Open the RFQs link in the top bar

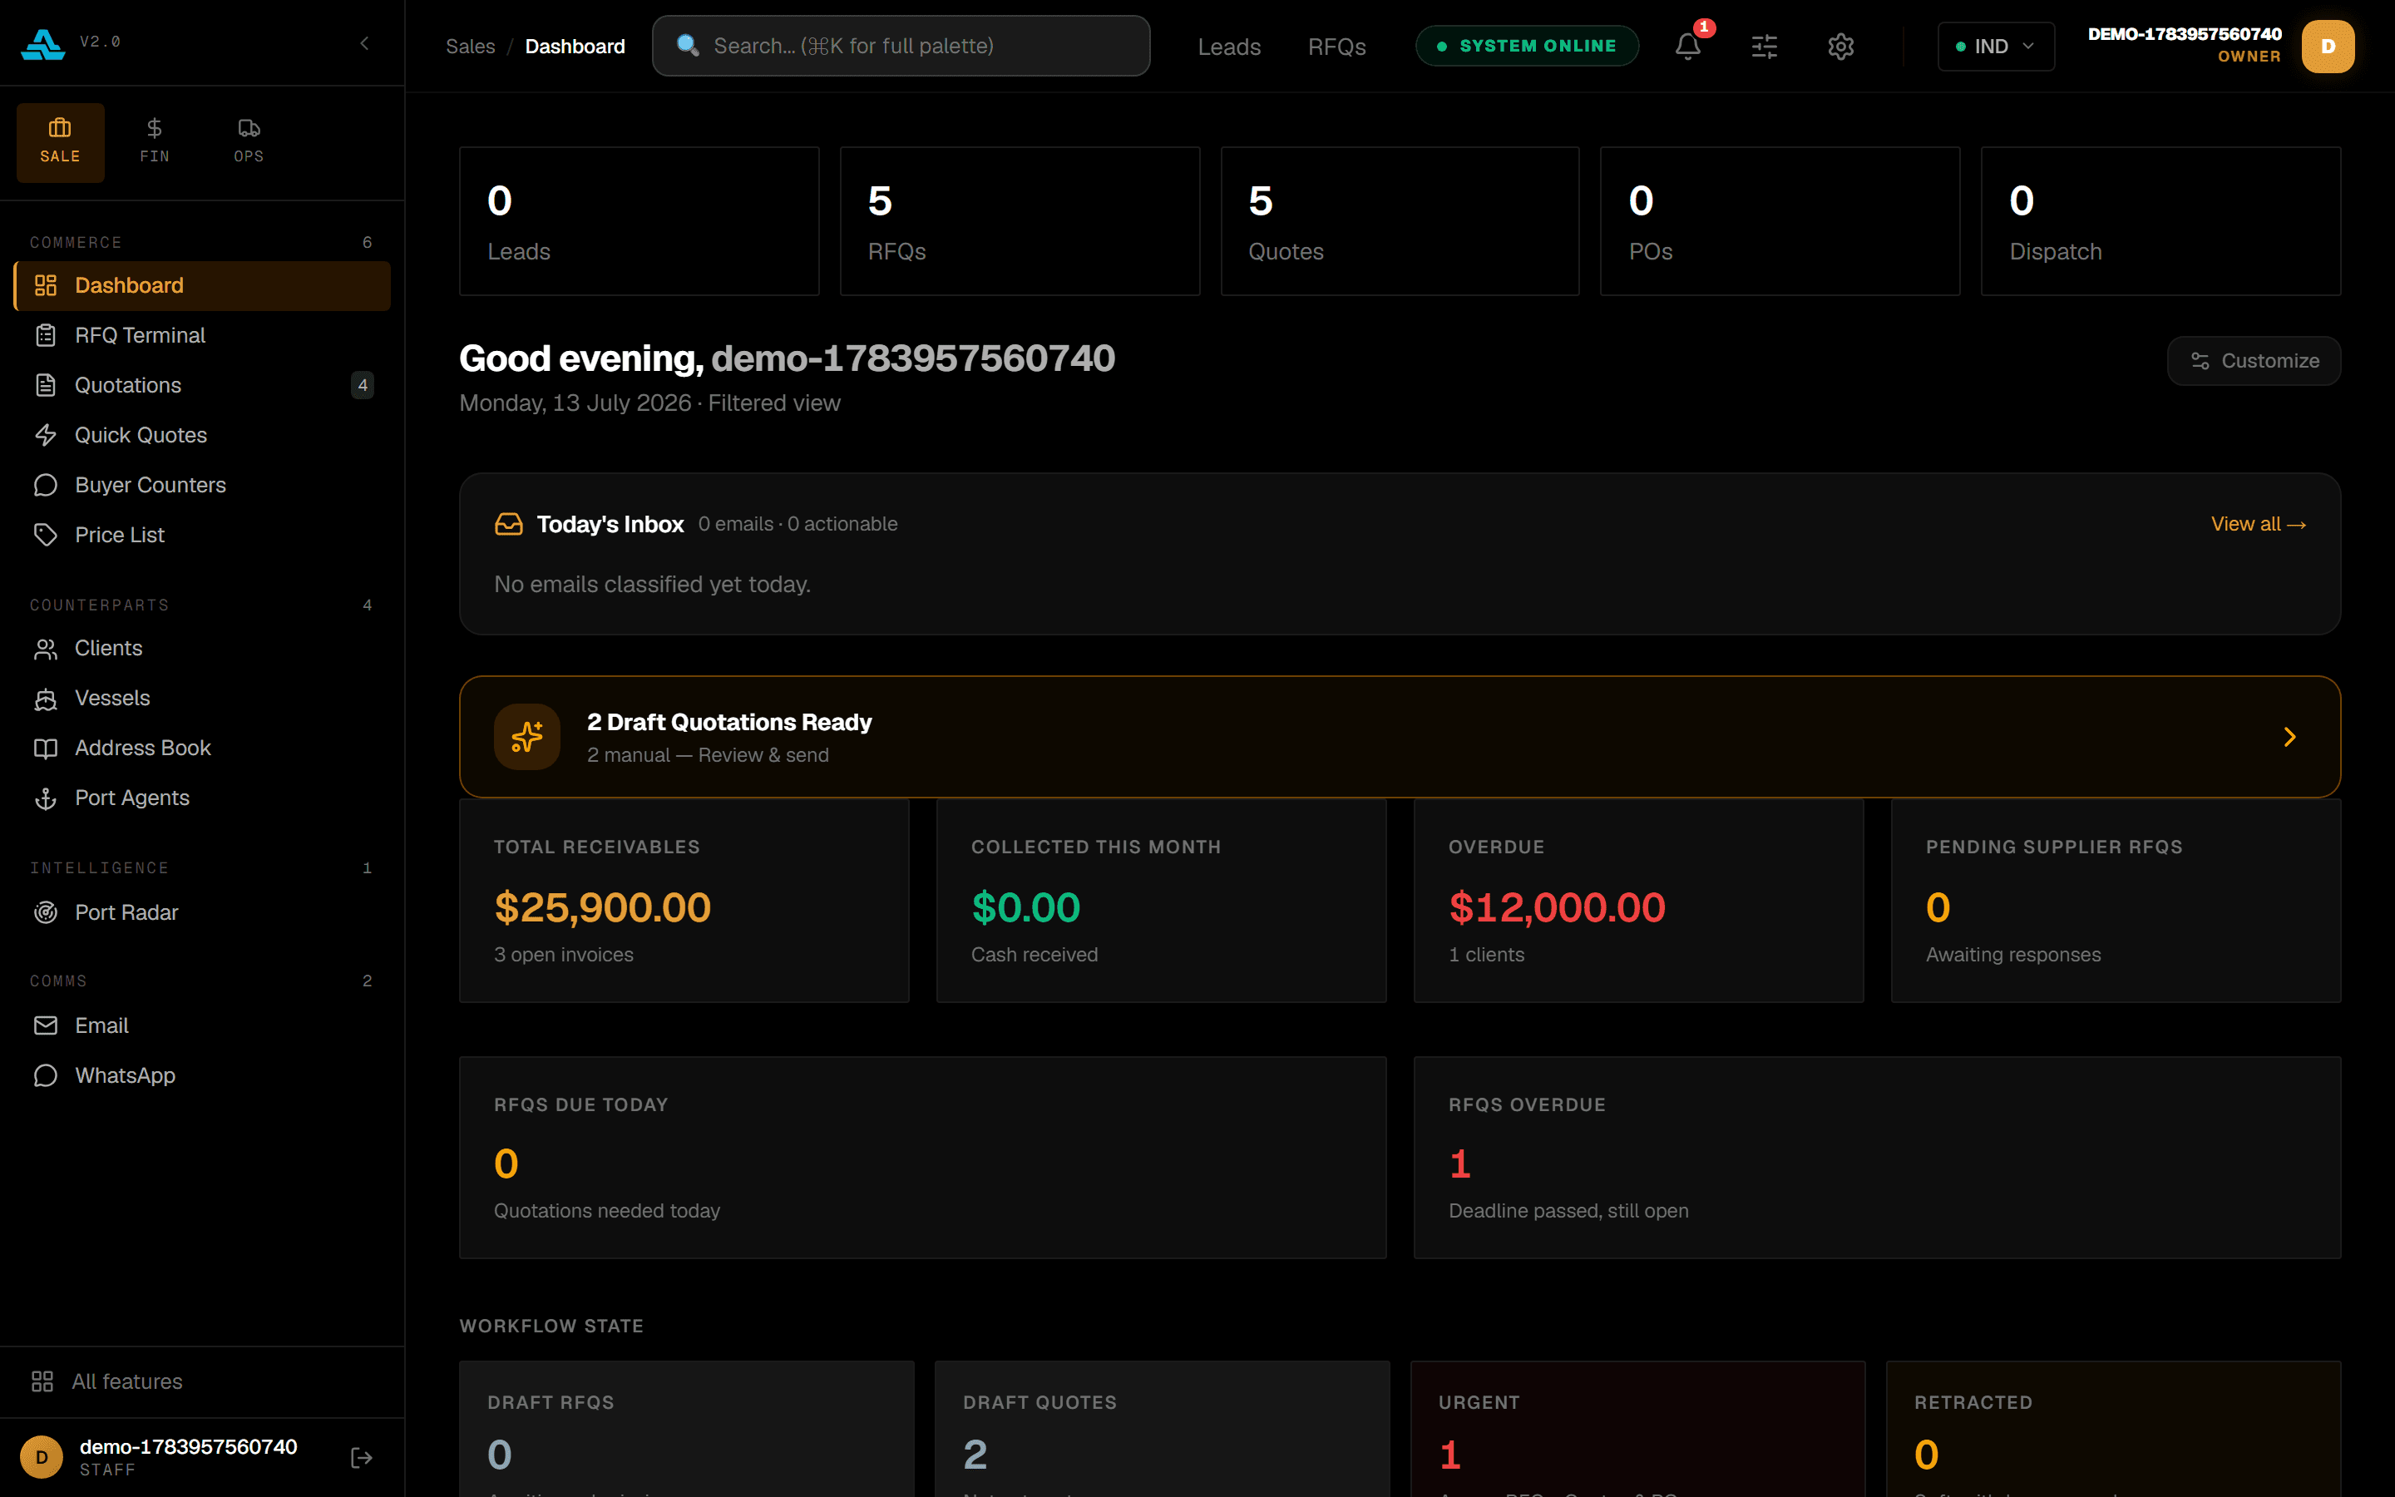(1336, 47)
